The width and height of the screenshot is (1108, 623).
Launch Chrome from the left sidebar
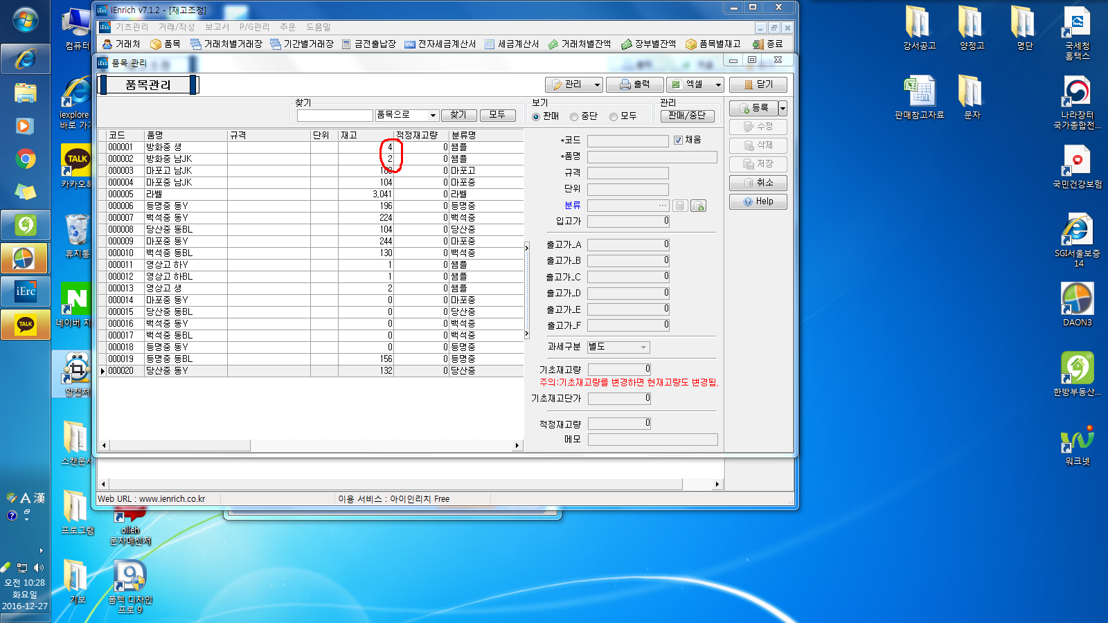point(26,160)
